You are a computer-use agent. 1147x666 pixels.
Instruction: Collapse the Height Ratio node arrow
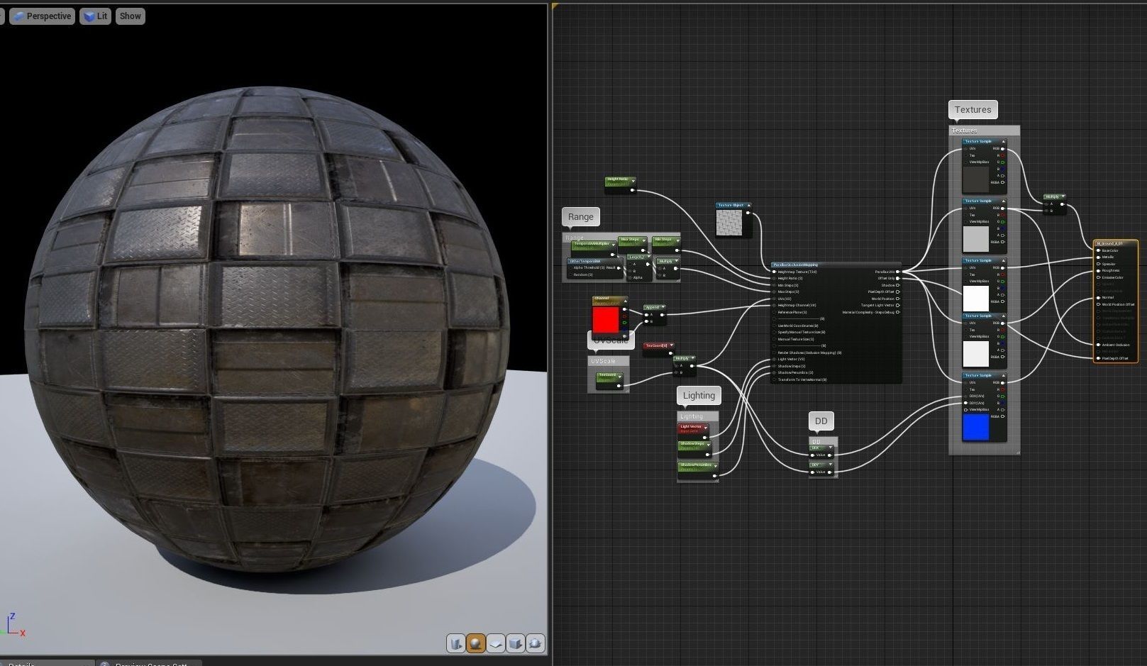[x=633, y=180]
